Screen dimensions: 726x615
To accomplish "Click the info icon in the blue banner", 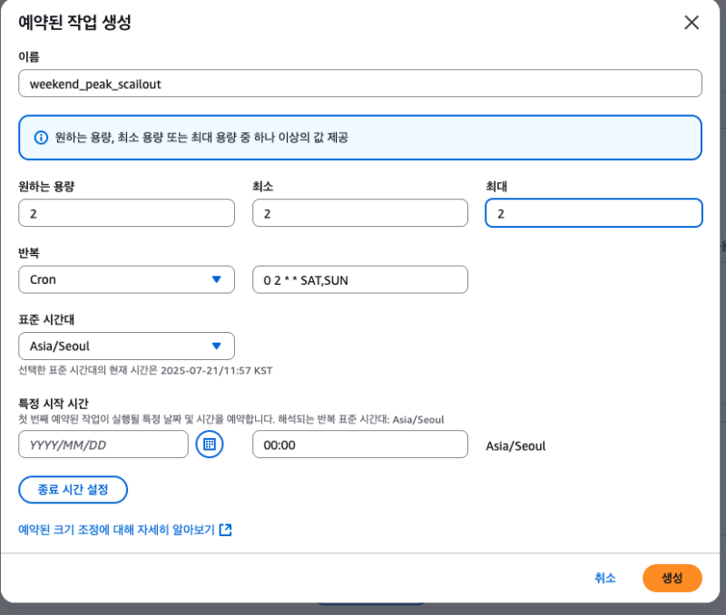I will pyautogui.click(x=41, y=138).
